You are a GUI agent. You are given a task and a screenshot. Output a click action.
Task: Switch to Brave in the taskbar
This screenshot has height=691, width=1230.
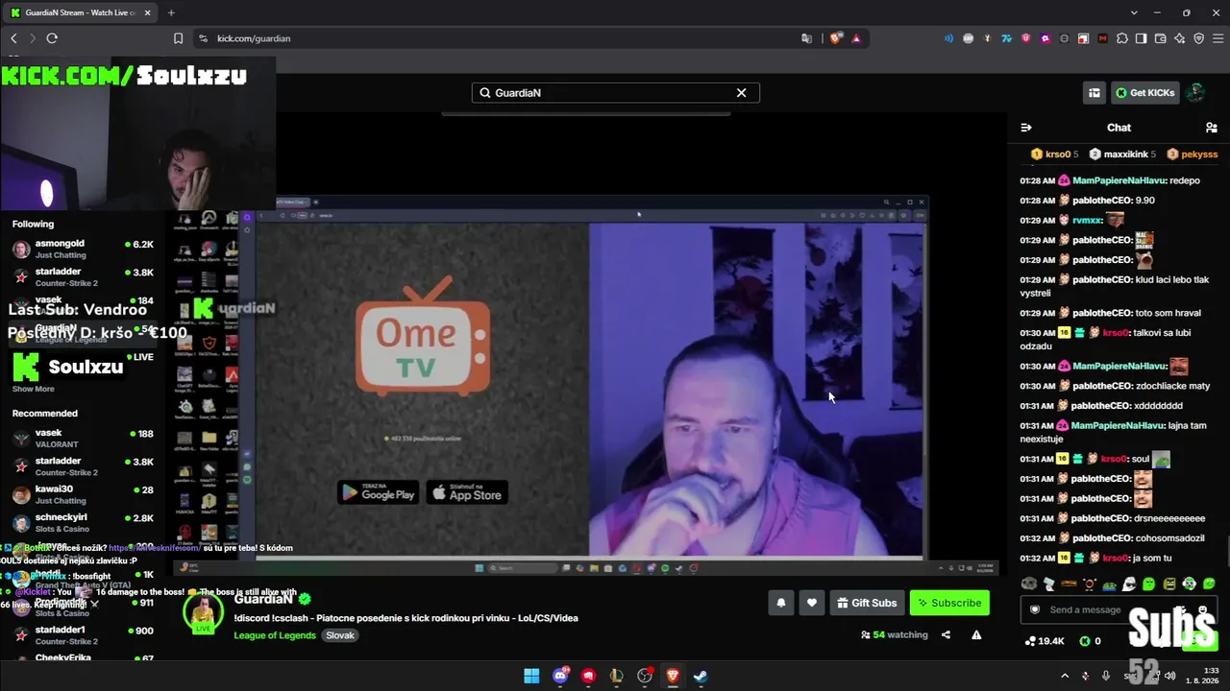click(673, 676)
